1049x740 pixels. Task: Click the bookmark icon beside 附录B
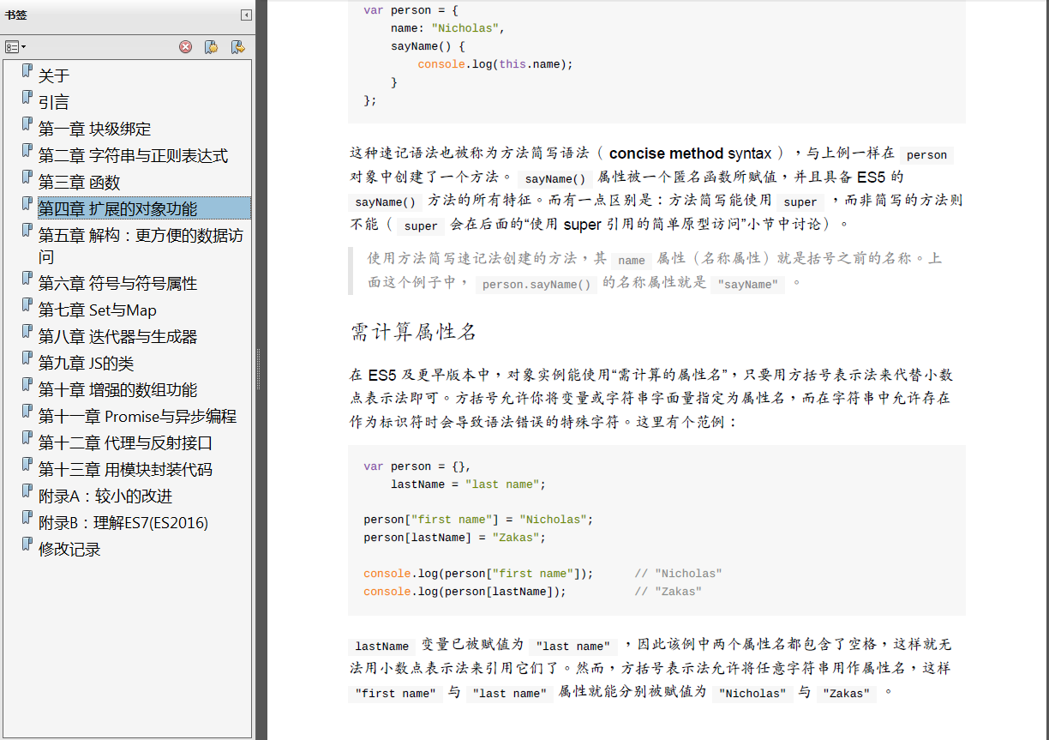[27, 519]
